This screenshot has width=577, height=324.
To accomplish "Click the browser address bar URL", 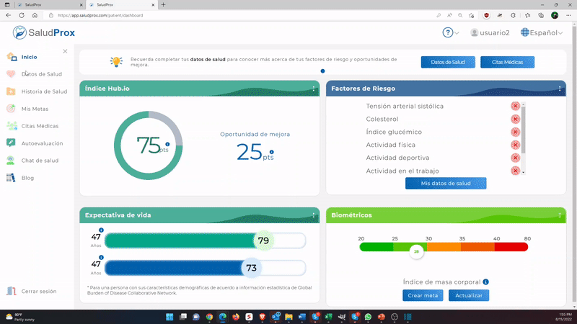I will pyautogui.click(x=100, y=15).
